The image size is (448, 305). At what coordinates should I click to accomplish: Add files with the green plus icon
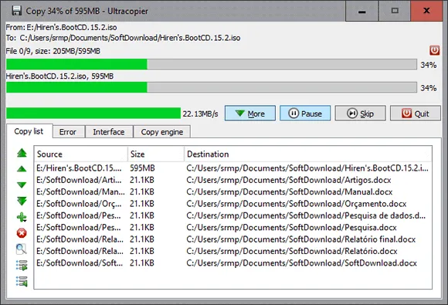(22, 217)
